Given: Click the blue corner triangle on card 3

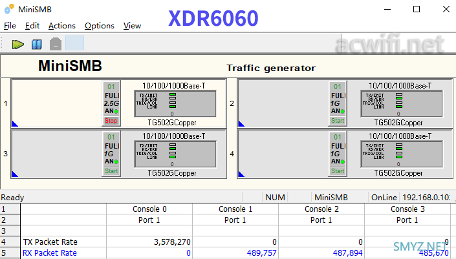Looking at the screenshot, I should click(x=15, y=174).
